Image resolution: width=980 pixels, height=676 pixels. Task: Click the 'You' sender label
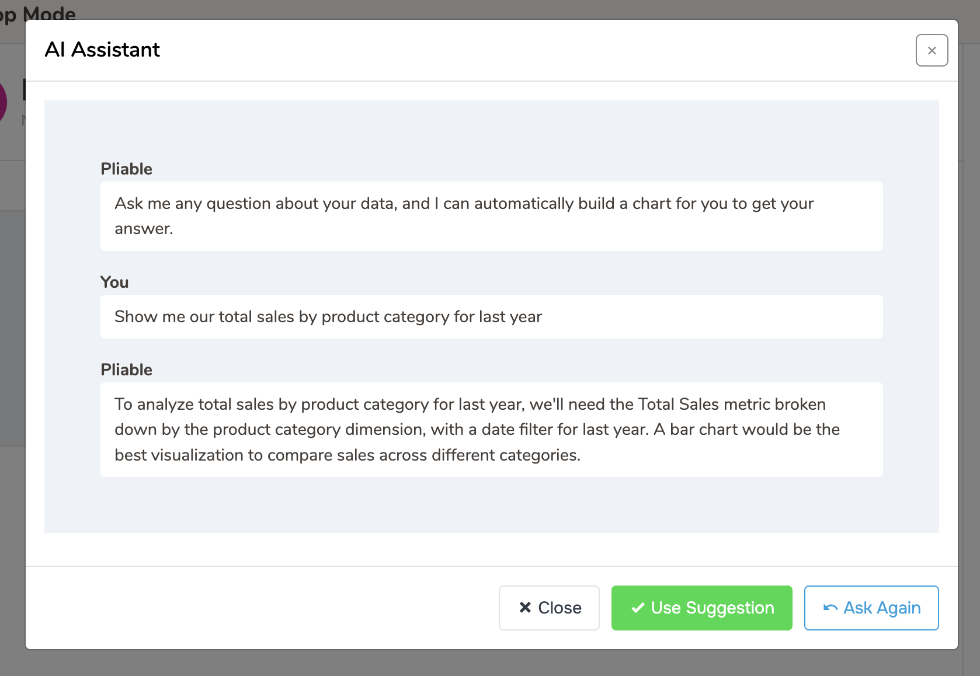pos(114,282)
